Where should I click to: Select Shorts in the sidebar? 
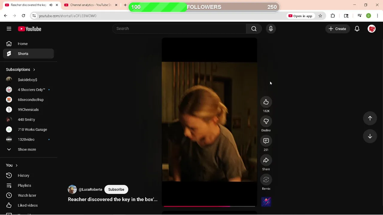point(28,54)
